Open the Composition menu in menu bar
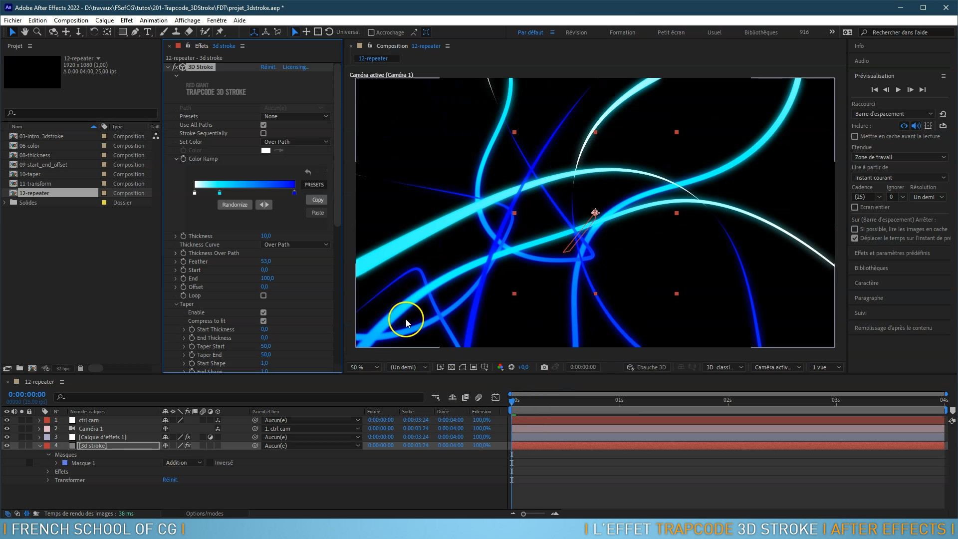 pyautogui.click(x=70, y=20)
